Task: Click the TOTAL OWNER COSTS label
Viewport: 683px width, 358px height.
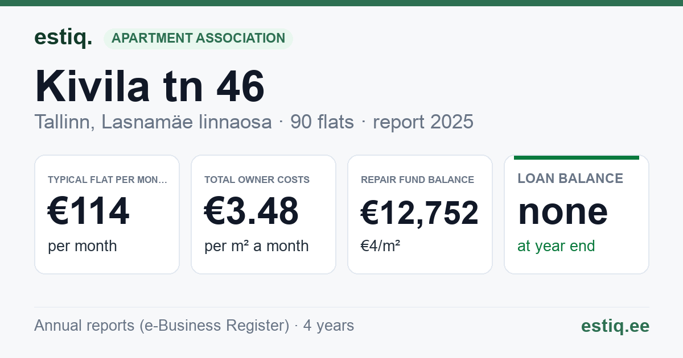Action: point(257,180)
